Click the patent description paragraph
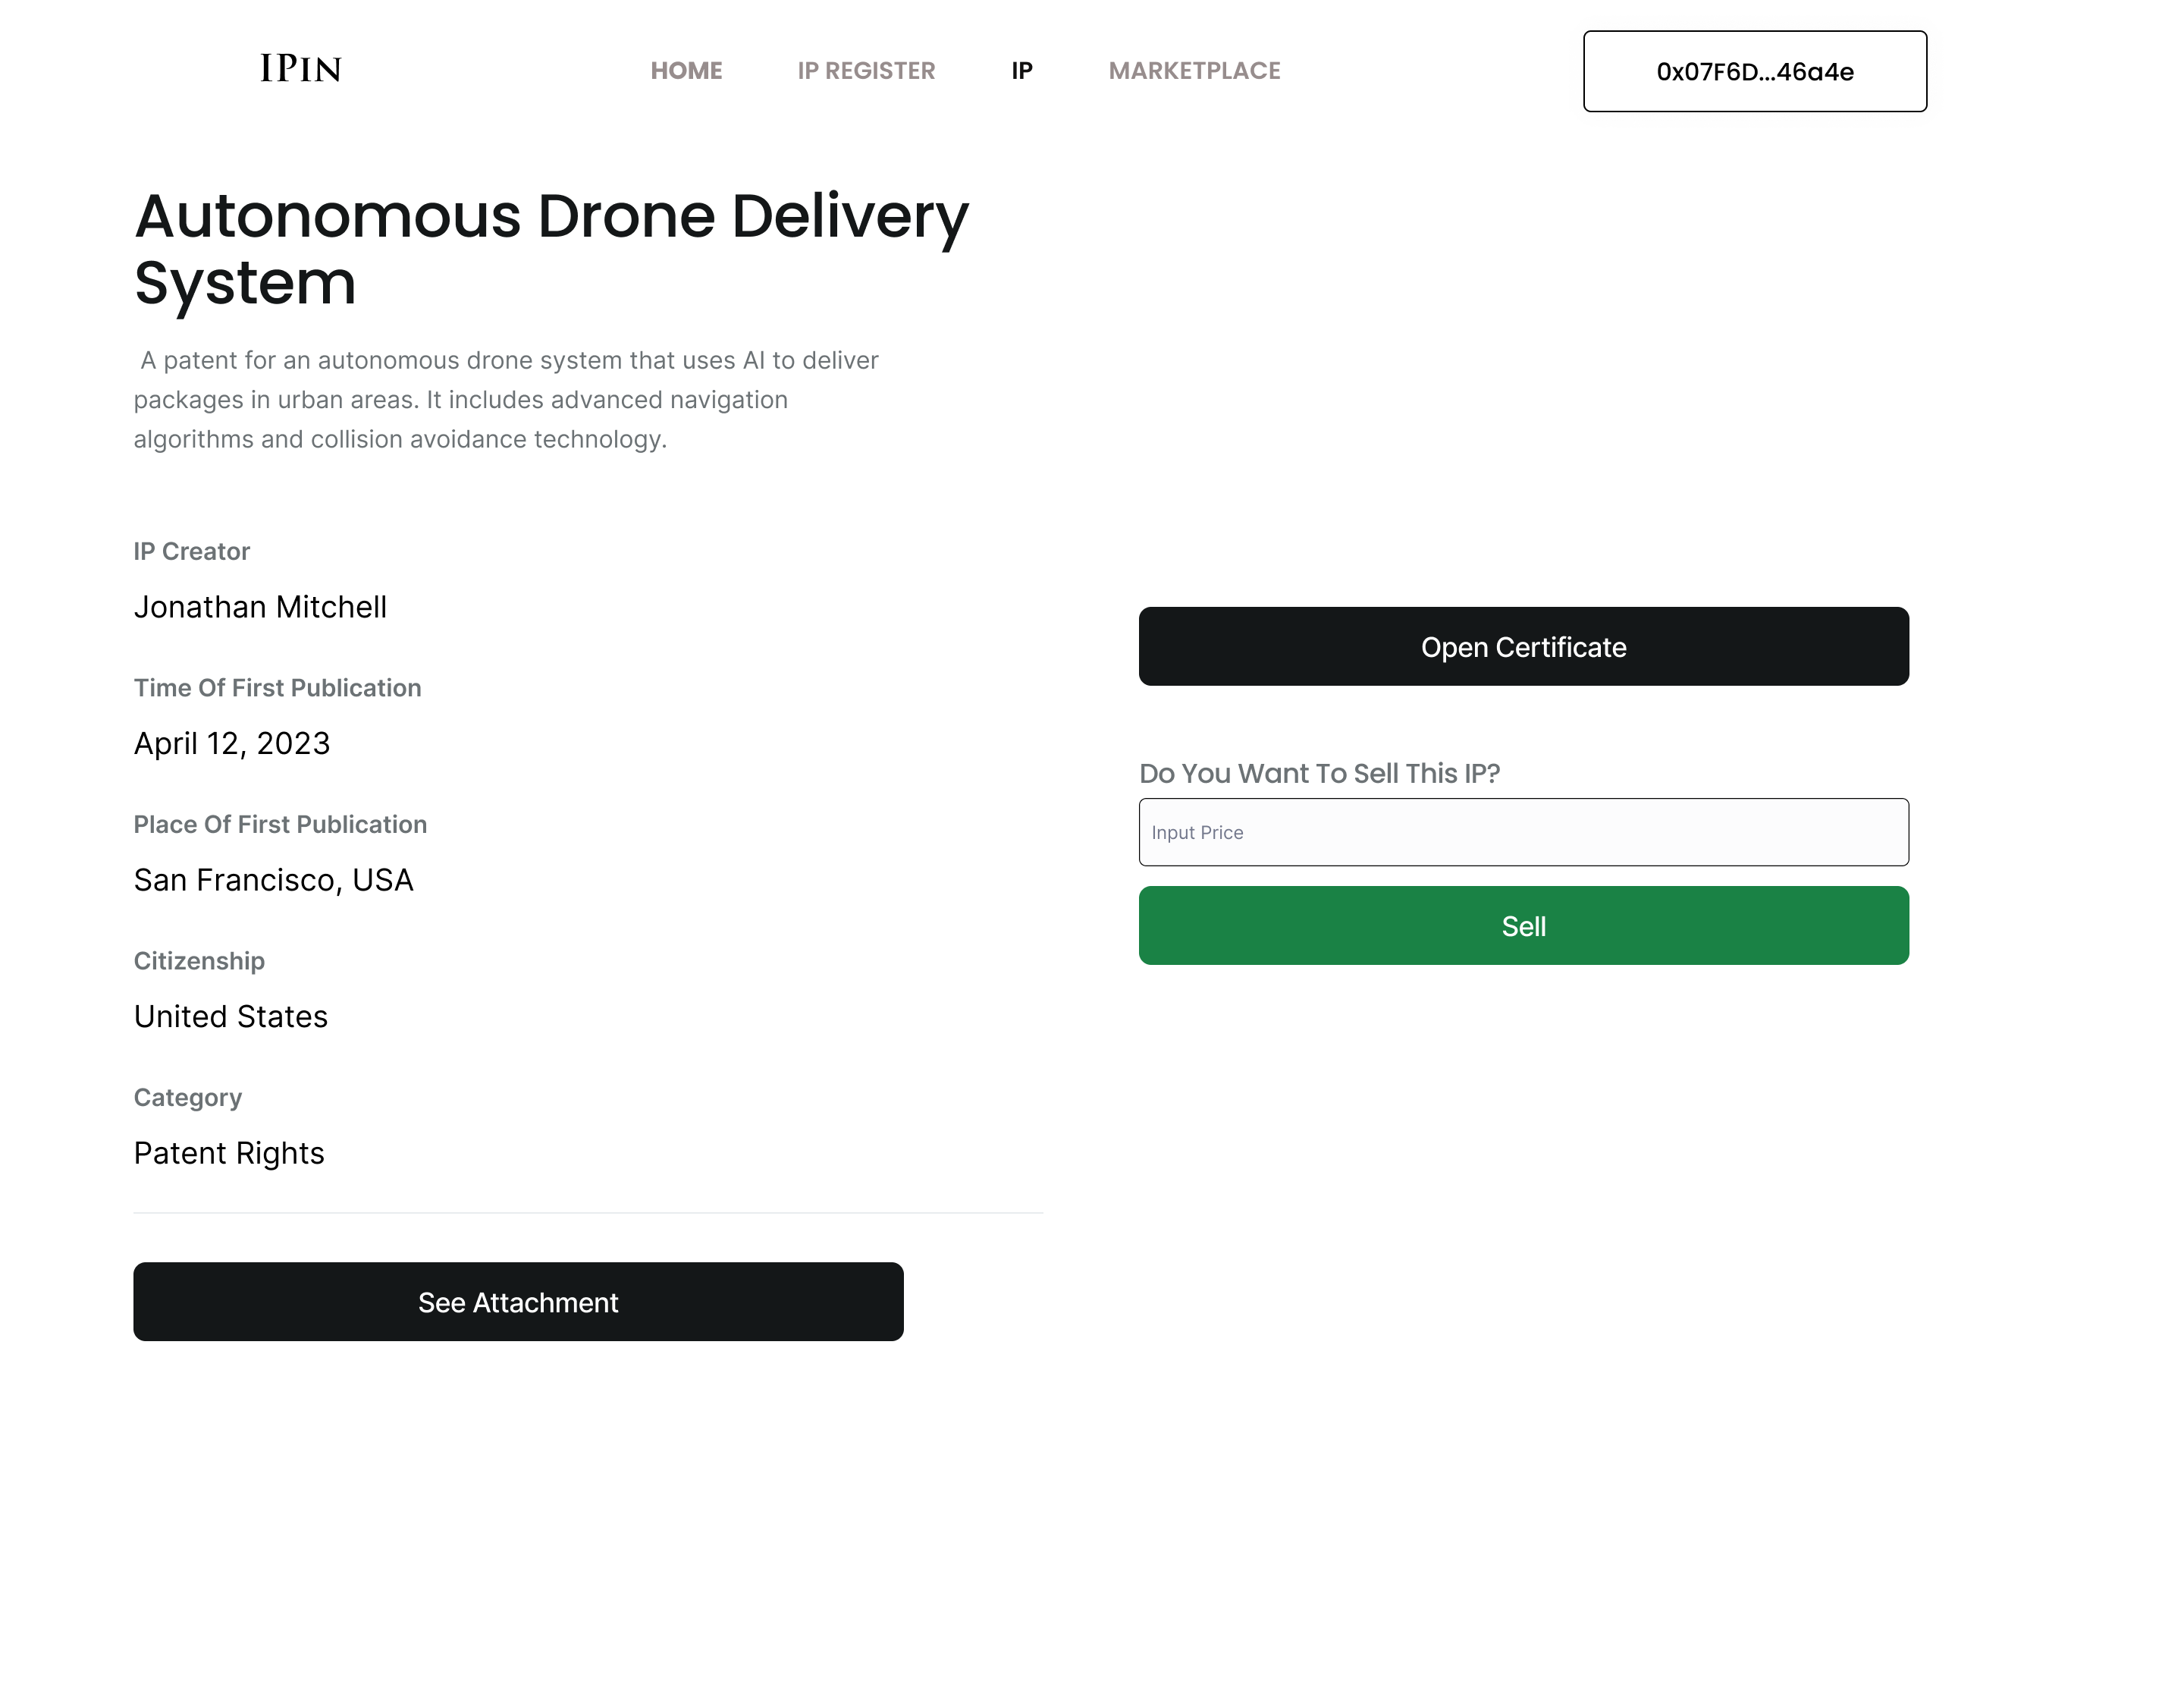The image size is (2184, 1681). pyautogui.click(x=506, y=401)
